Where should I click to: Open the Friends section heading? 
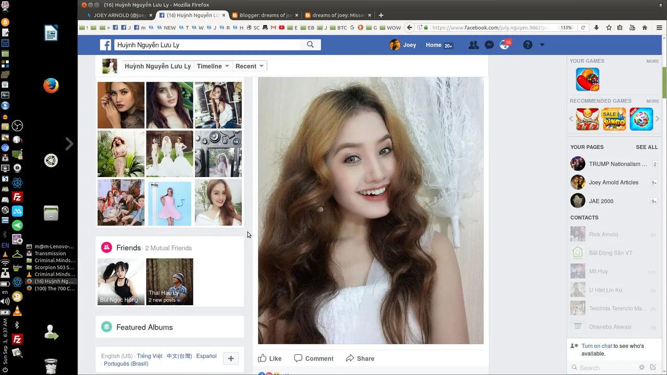pos(129,248)
